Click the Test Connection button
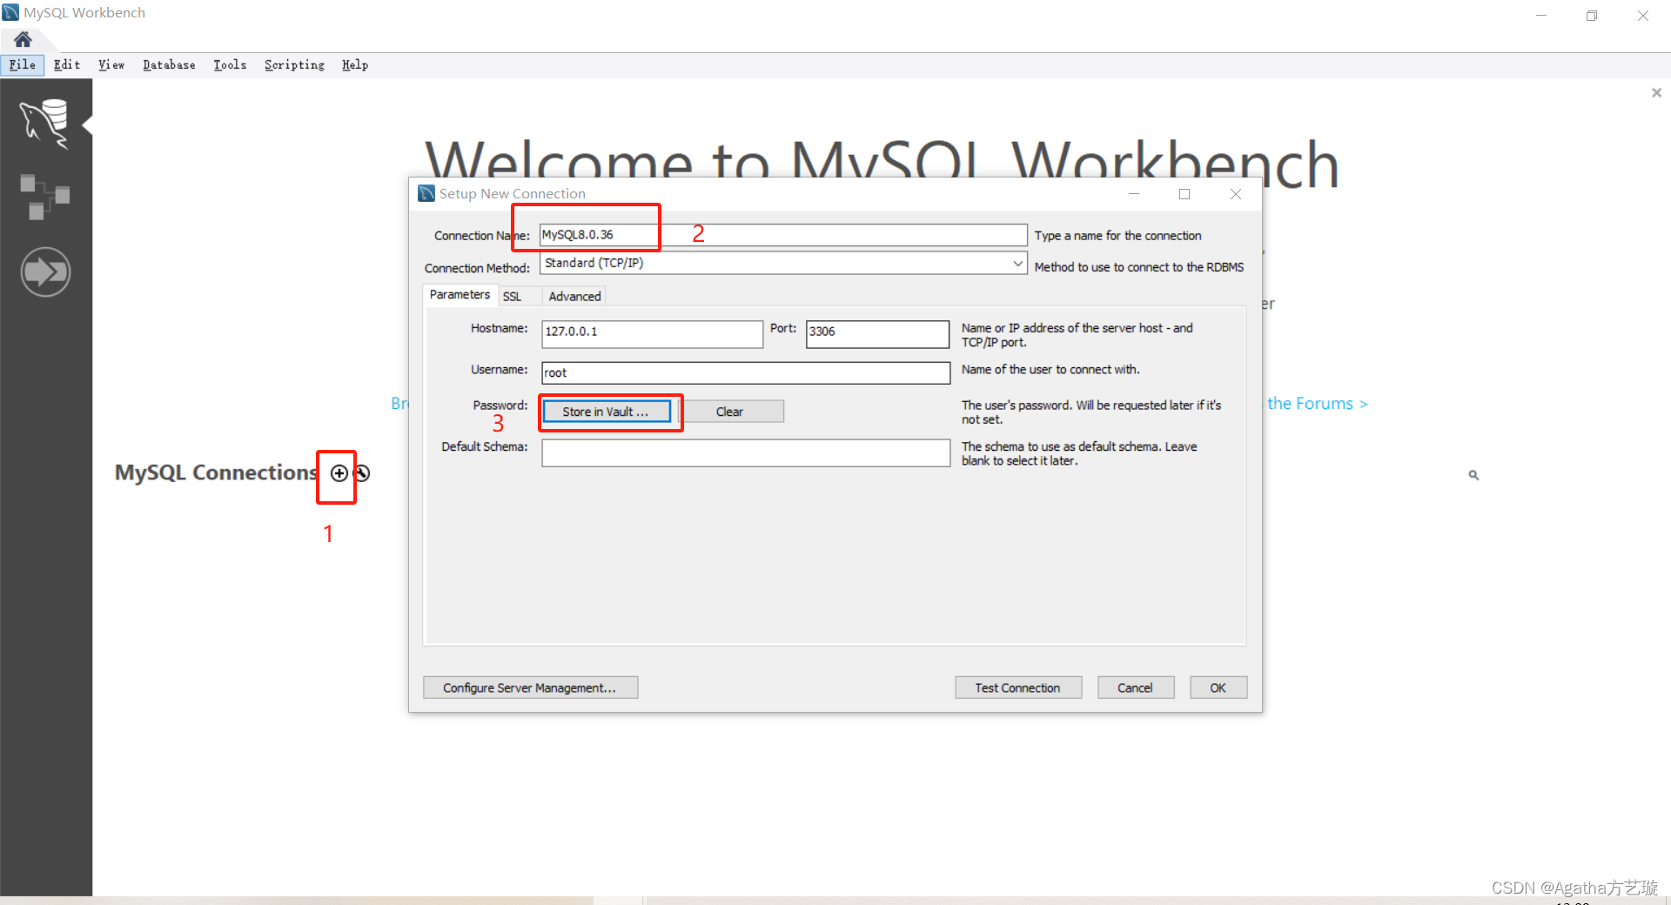This screenshot has height=905, width=1671. pyautogui.click(x=1018, y=687)
